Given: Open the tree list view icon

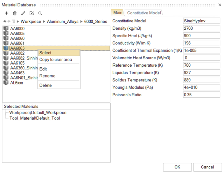Looking at the screenshot, I should click(x=13, y=22).
